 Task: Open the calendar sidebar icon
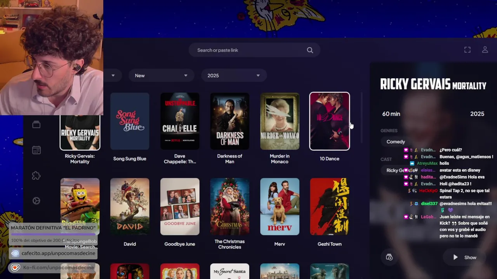[36, 150]
